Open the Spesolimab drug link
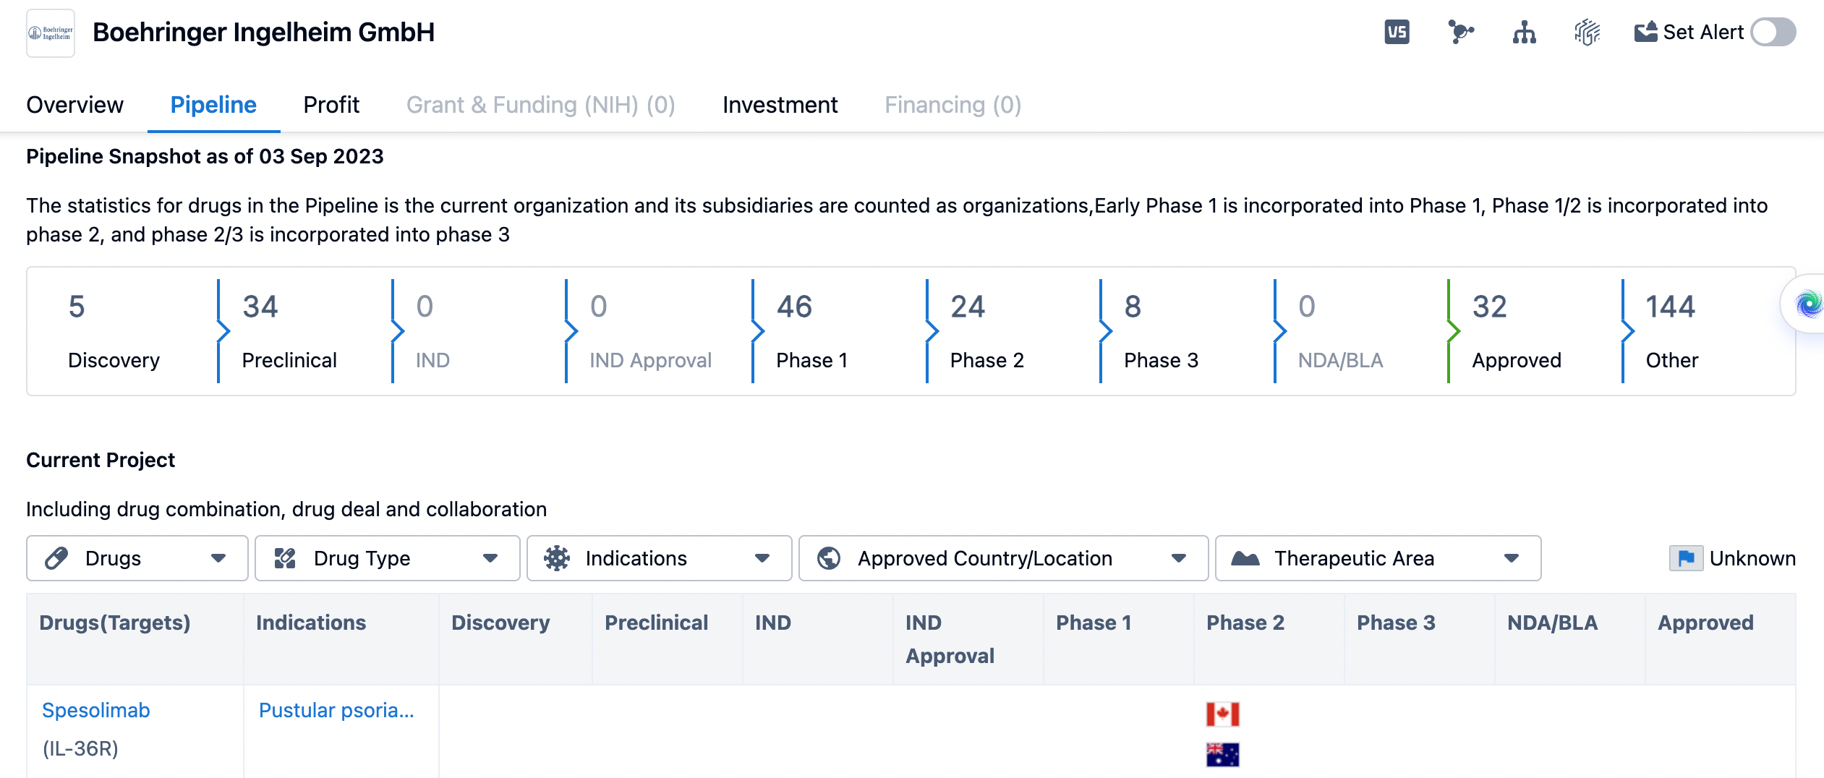Image resolution: width=1824 pixels, height=778 pixels. coord(96,710)
